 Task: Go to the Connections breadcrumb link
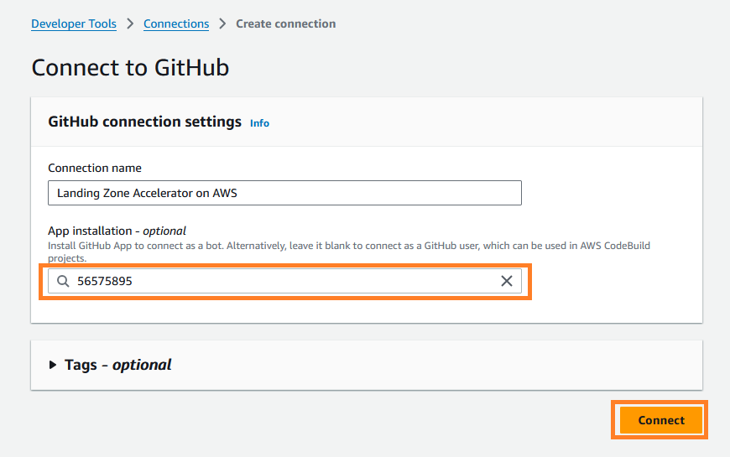coord(176,23)
